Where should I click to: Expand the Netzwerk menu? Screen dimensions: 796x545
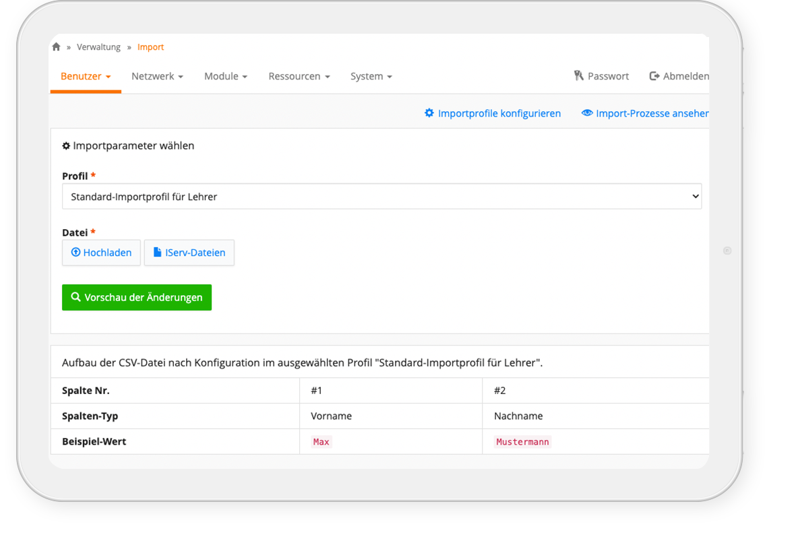[157, 76]
